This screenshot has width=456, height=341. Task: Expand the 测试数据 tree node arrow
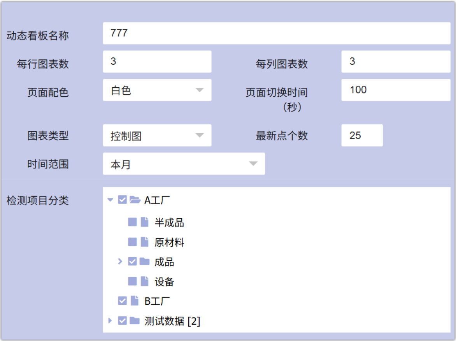pos(110,321)
